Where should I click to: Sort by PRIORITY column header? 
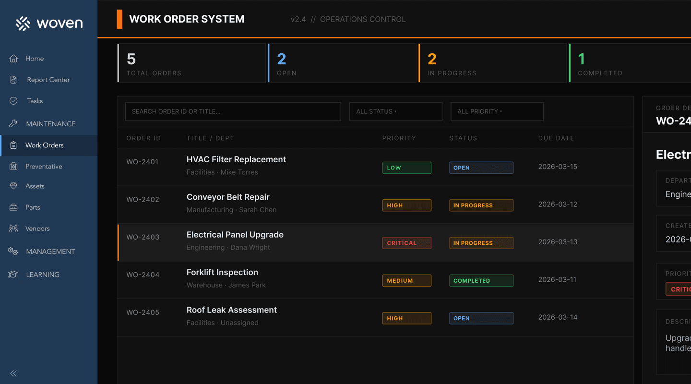coord(399,138)
